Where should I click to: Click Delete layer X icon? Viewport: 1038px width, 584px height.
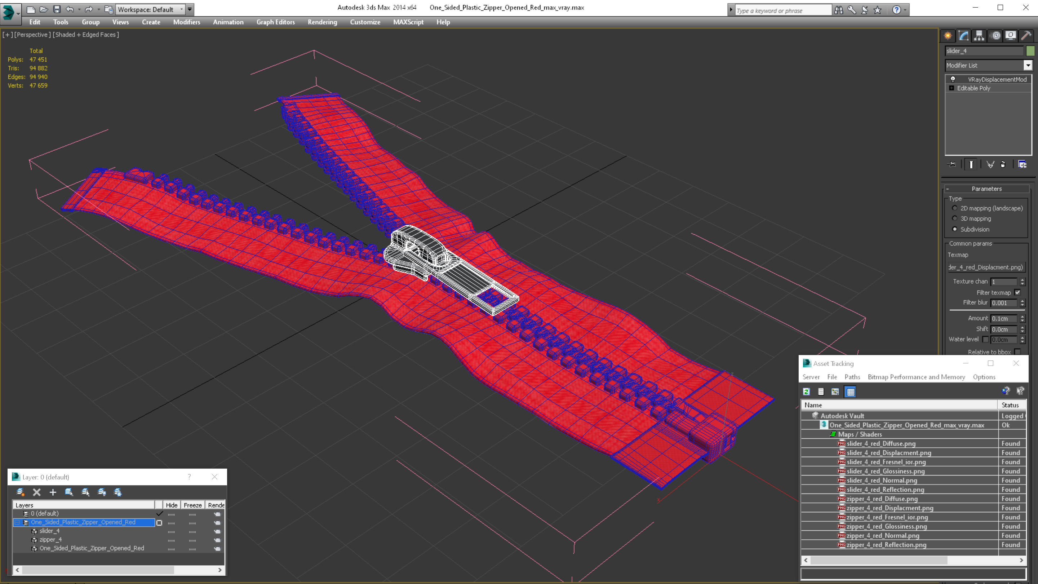coord(37,492)
